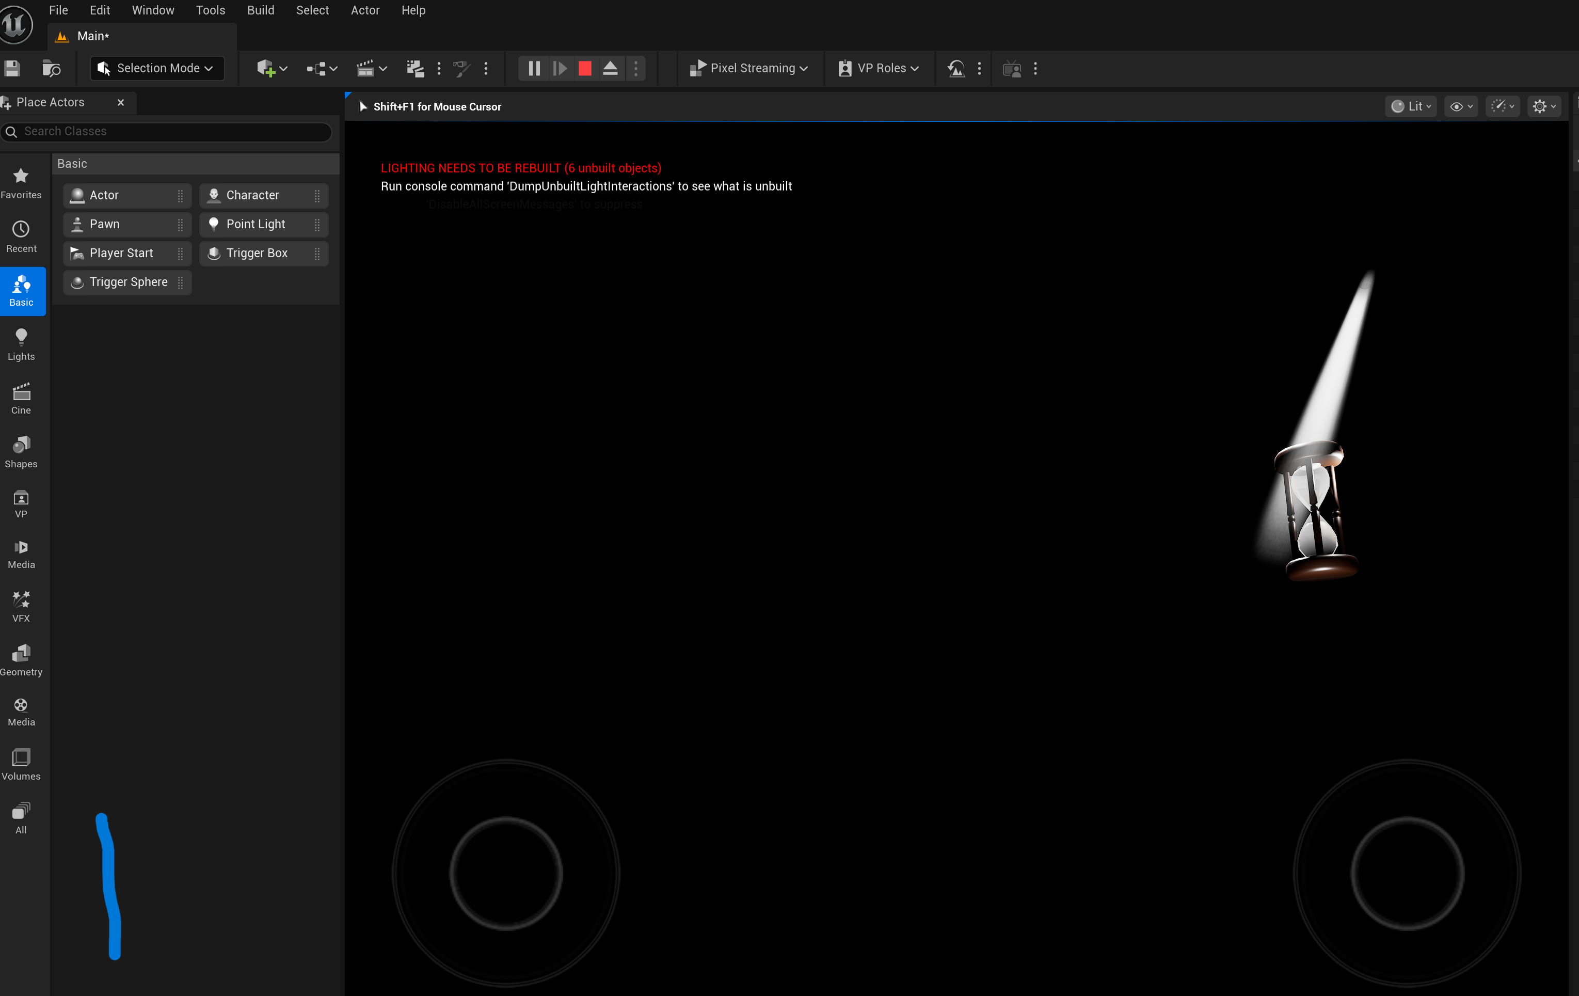Viewport: 1579px width, 996px height.
Task: Open the Add Actor green cube icon
Action: pos(267,68)
